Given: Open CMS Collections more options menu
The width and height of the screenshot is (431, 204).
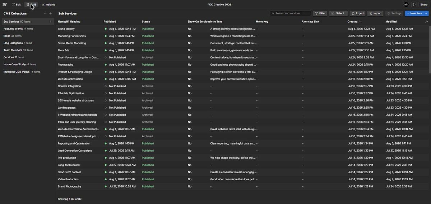Looking at the screenshot, I should pyautogui.click(x=45, y=13).
